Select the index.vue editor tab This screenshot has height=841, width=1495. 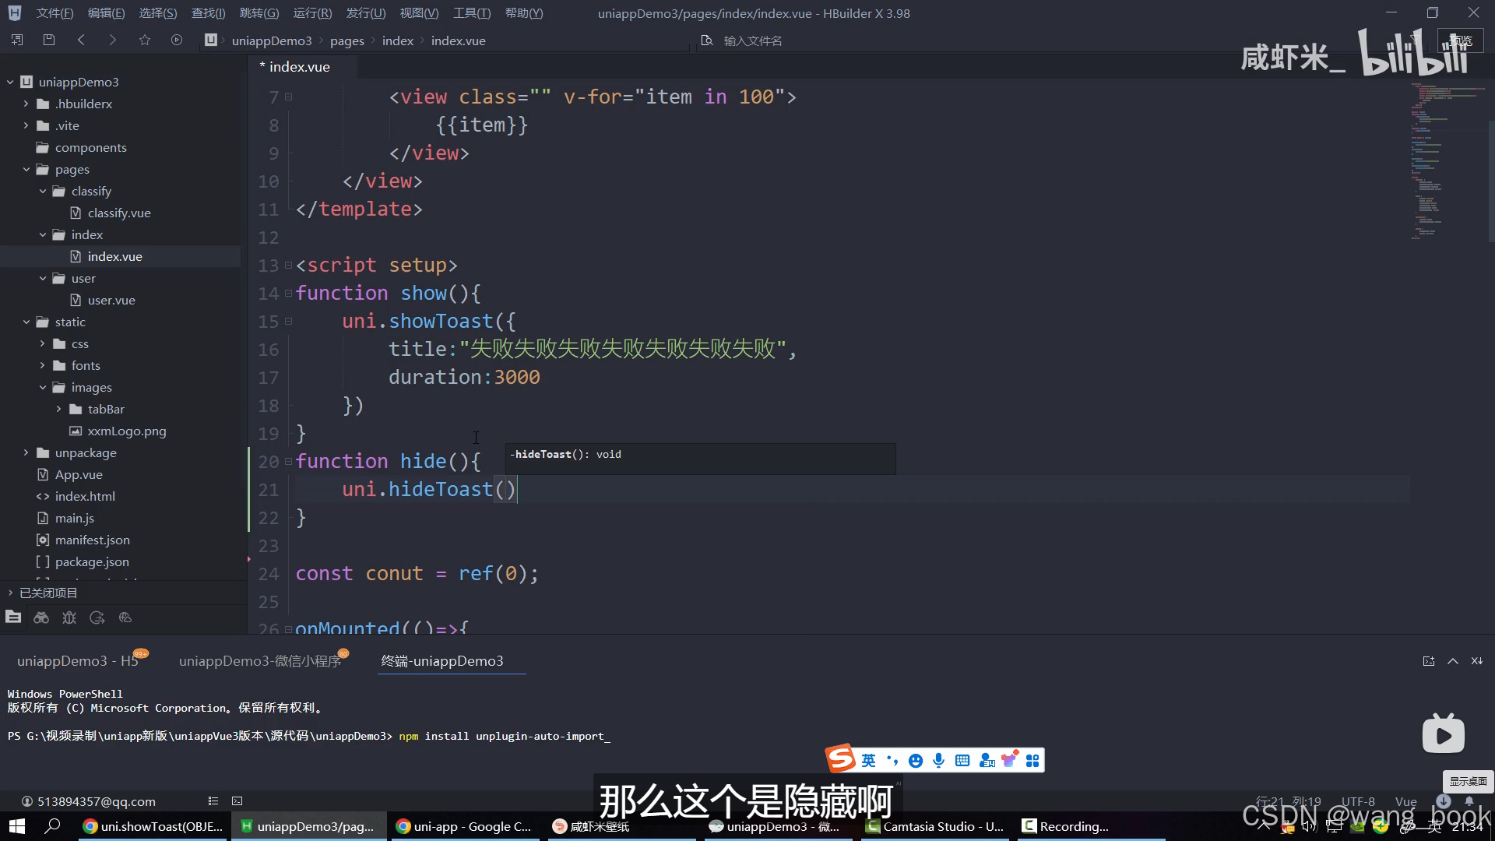(299, 67)
